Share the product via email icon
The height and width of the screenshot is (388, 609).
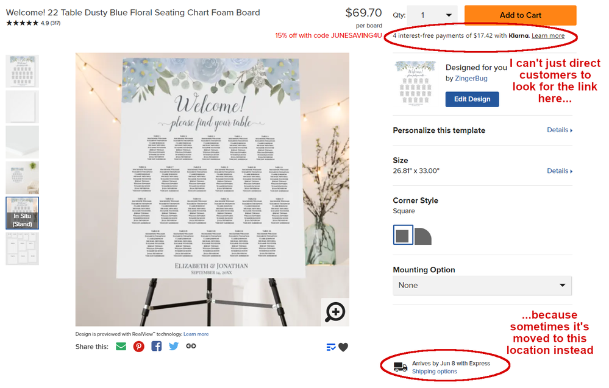(121, 347)
